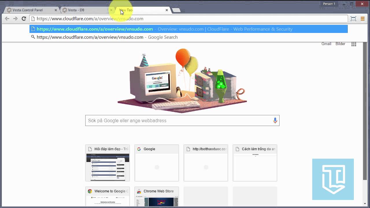The image size is (370, 208).
Task: Click the fullscreen icon beside address bar
Action: click(x=353, y=19)
